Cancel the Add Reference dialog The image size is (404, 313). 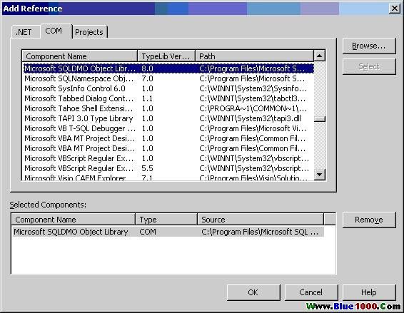[311, 292]
